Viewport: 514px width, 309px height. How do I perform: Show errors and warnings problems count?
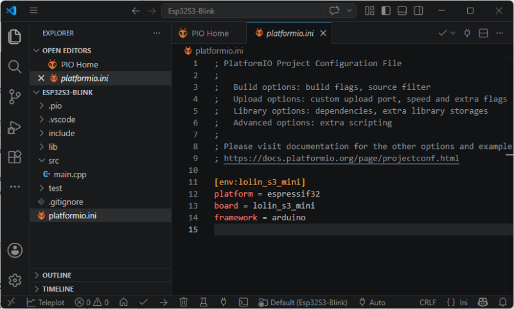click(x=92, y=303)
